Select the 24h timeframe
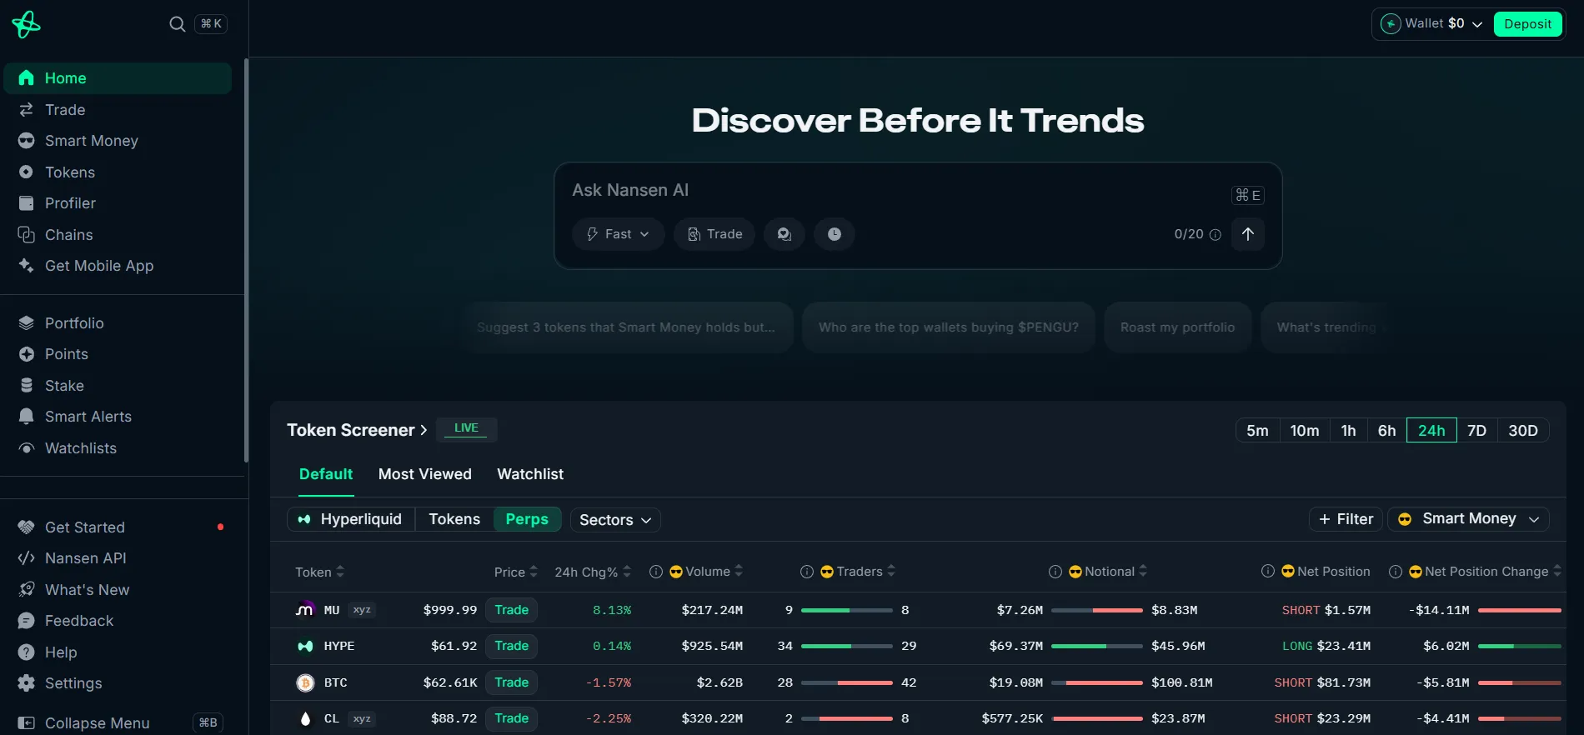This screenshot has height=735, width=1584. [1431, 430]
